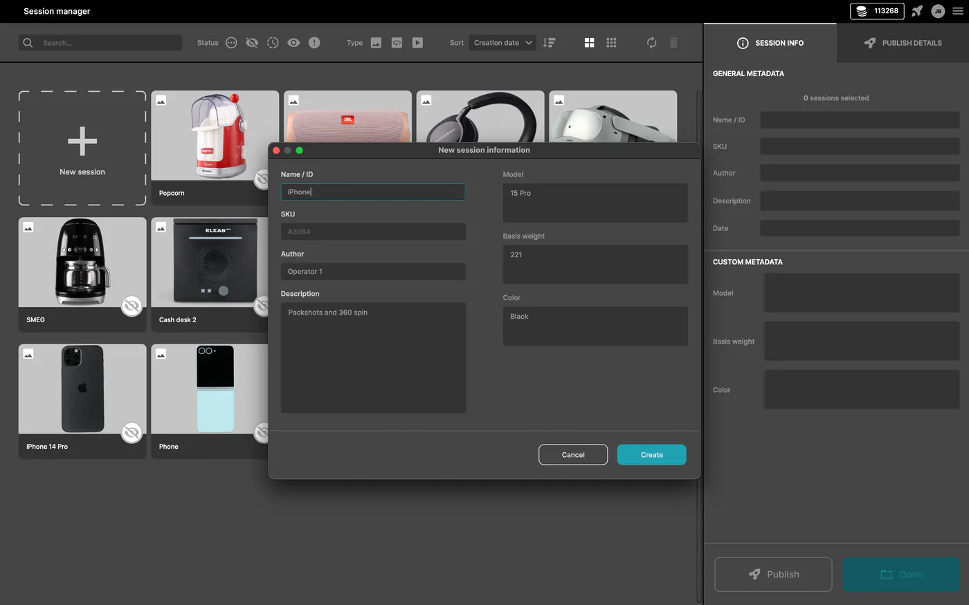
Task: Click the Name / ID field in dialog
Action: 373,192
